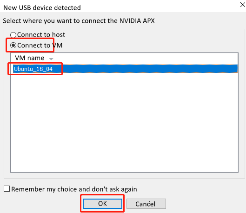This screenshot has width=246, height=213.
Task: Click the empty circle beside Connect to host
Action: [13, 35]
